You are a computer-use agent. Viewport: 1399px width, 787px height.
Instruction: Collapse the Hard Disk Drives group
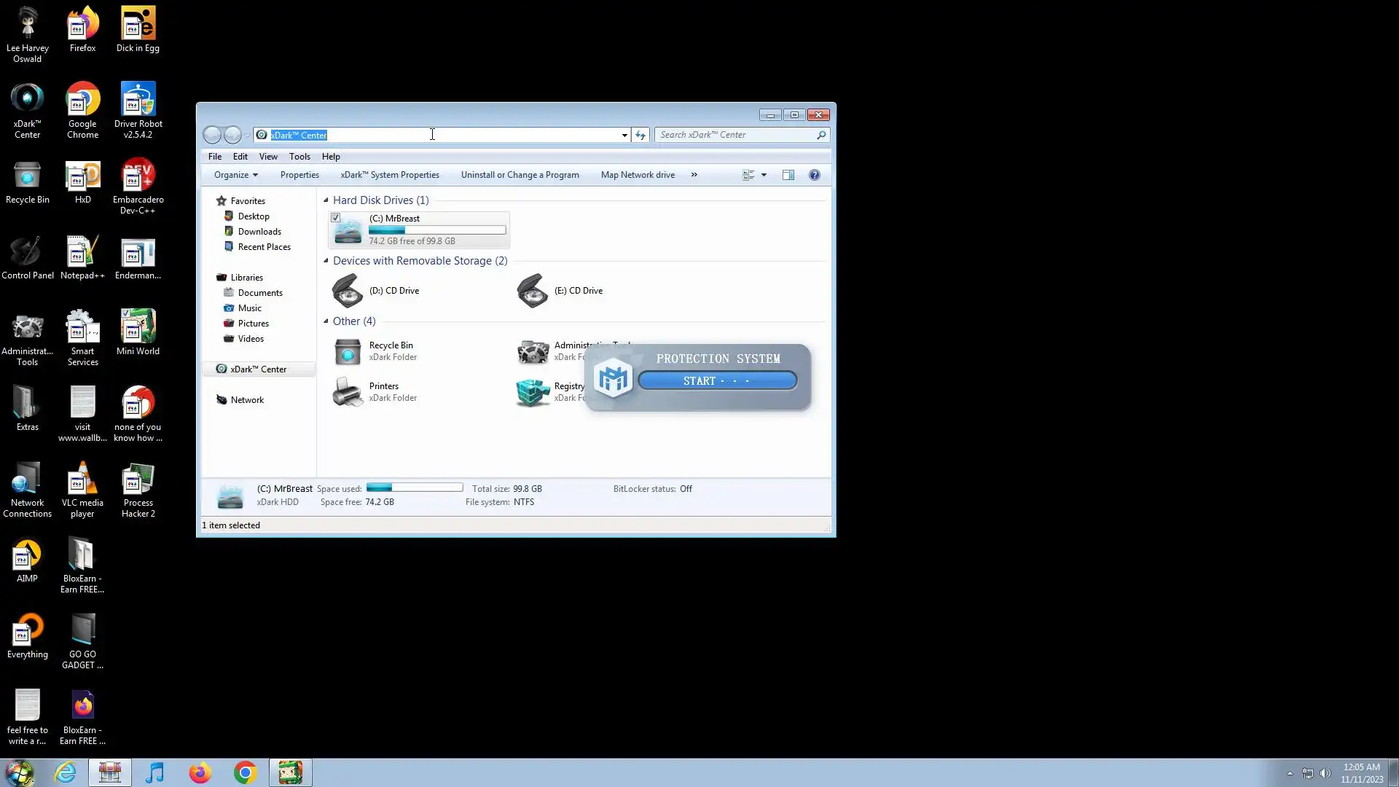[326, 200]
